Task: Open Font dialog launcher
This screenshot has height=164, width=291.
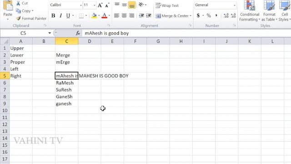Action: pyautogui.click(x=109, y=26)
